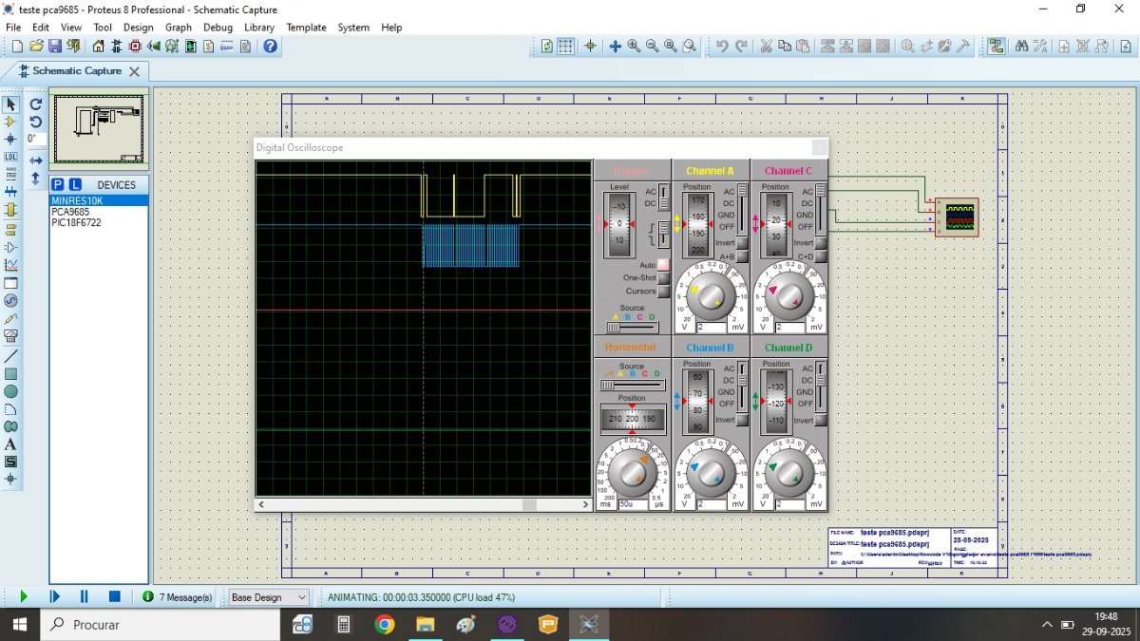Enable the oscilloscope Cursors button
The width and height of the screenshot is (1140, 641).
click(x=663, y=291)
